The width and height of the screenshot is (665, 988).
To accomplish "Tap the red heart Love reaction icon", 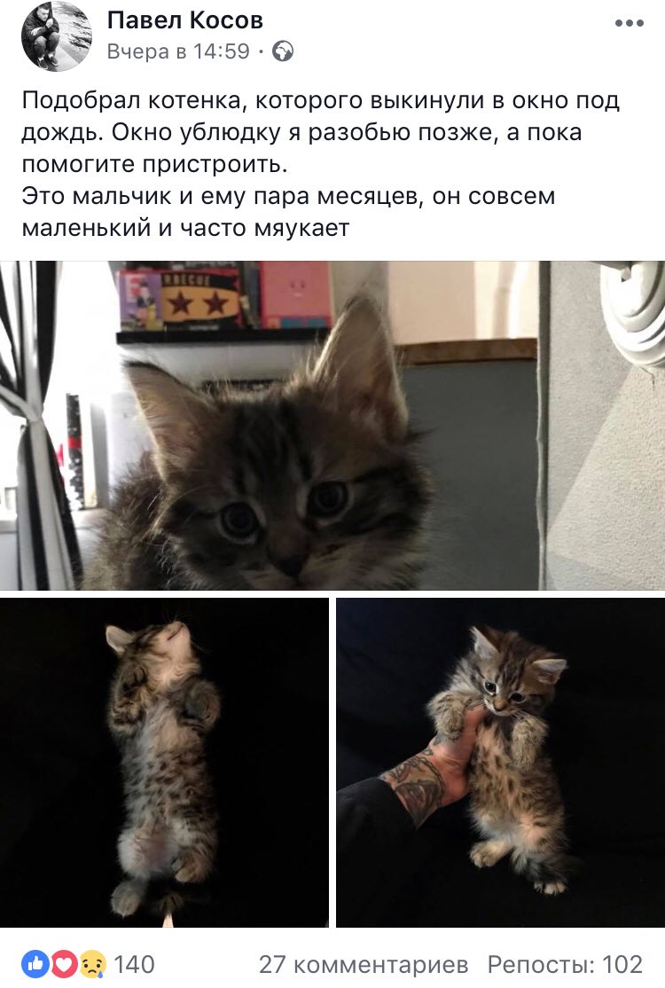I will pos(64,964).
